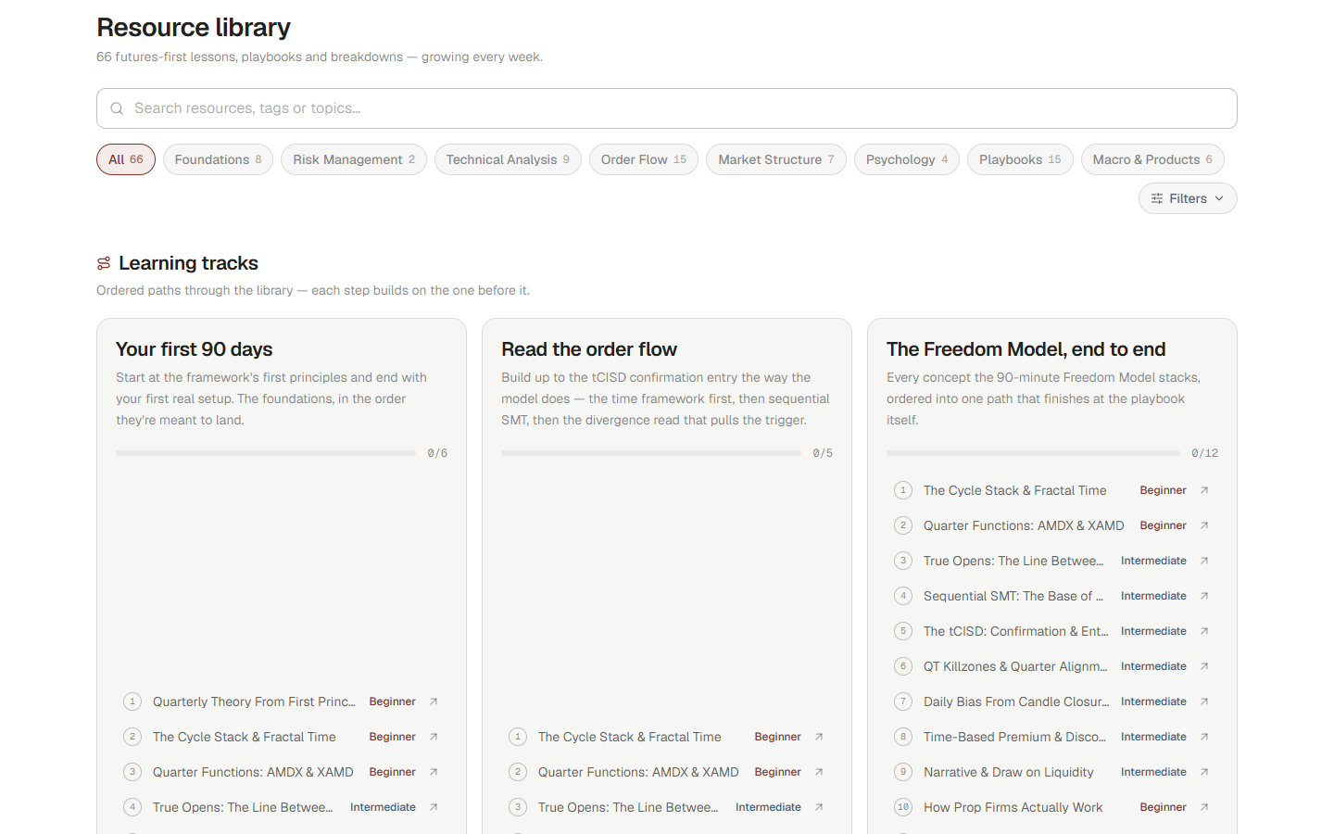1334x834 pixels.
Task: Click the 0/6 progress count
Action: coord(437,453)
